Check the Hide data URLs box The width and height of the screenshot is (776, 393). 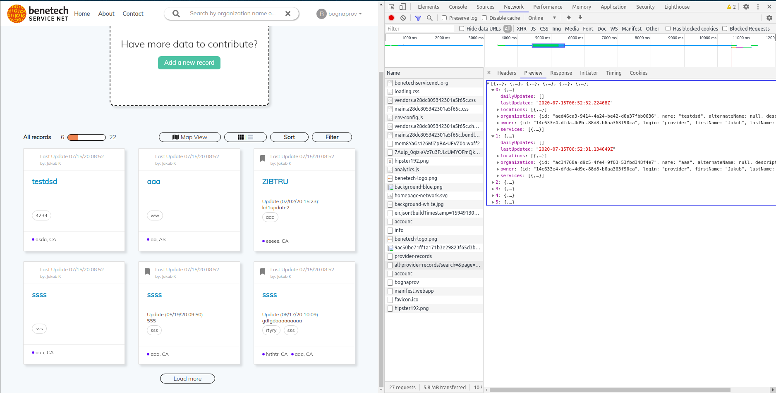(461, 28)
